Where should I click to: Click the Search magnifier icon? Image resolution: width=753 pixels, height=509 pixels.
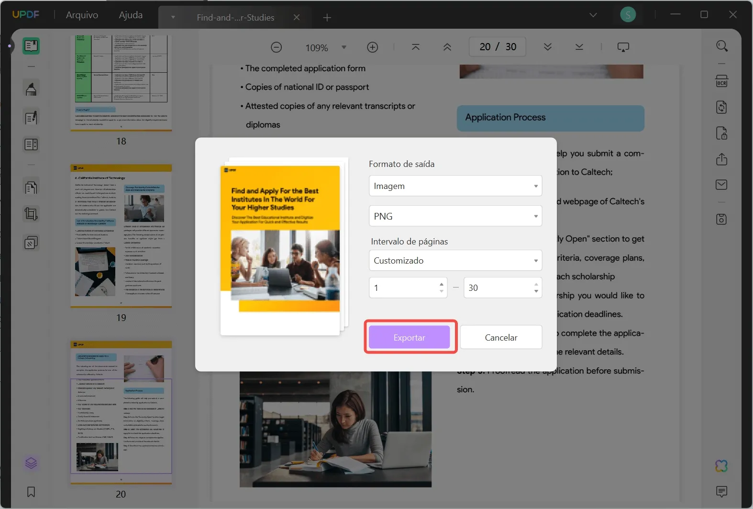pos(722,46)
